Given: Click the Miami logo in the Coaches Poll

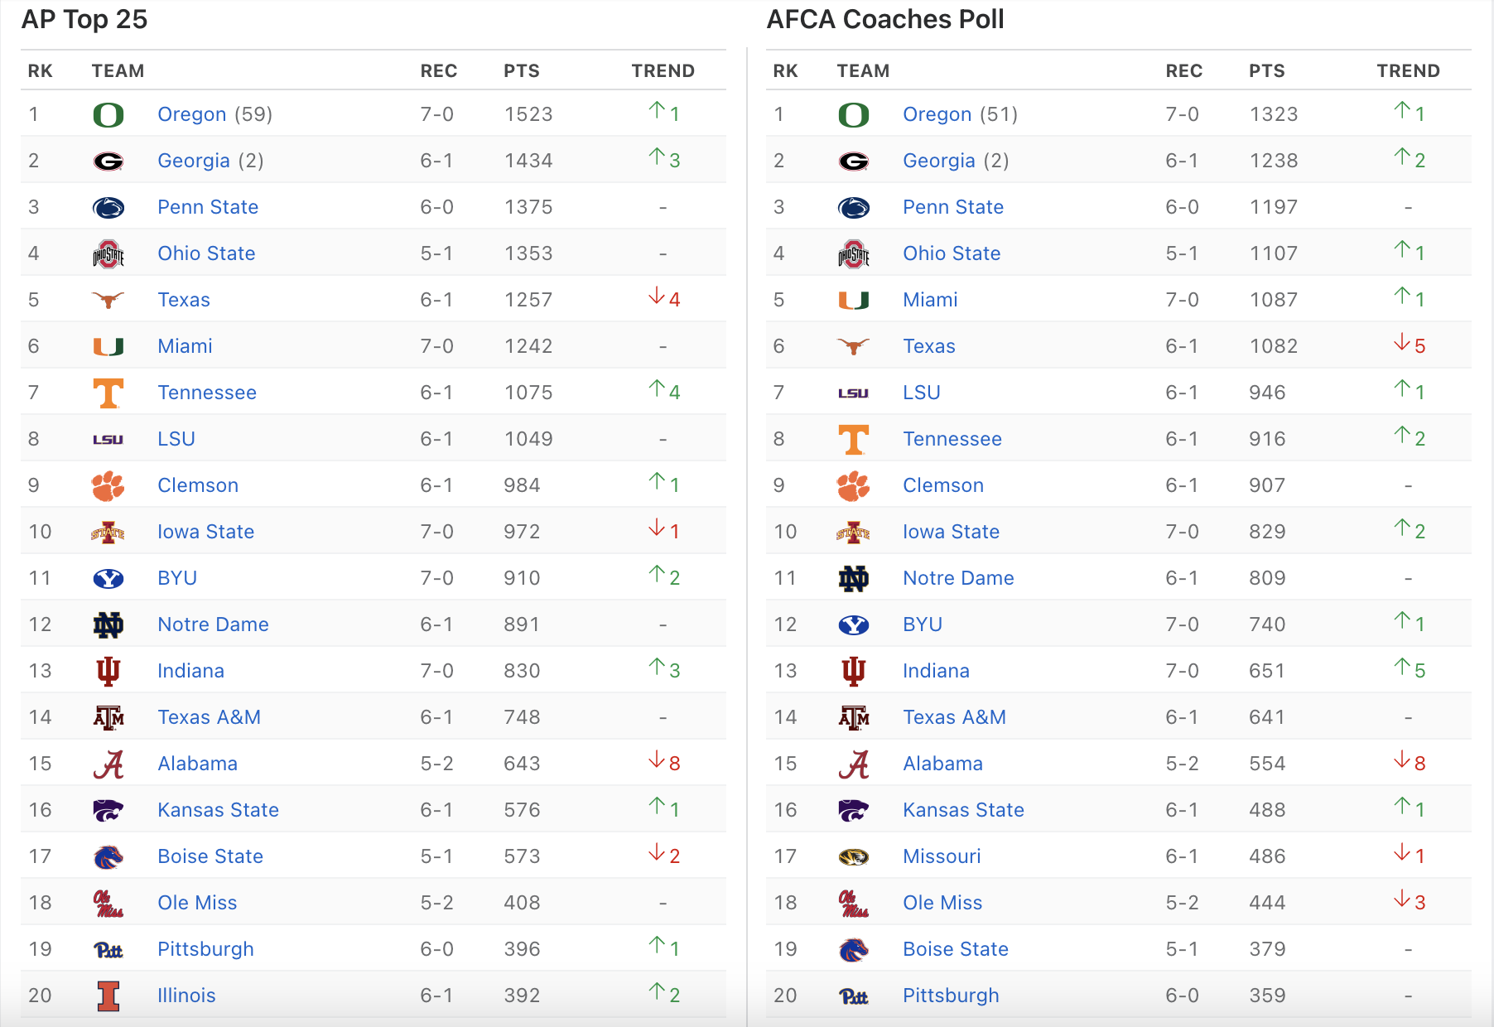Looking at the screenshot, I should (854, 300).
